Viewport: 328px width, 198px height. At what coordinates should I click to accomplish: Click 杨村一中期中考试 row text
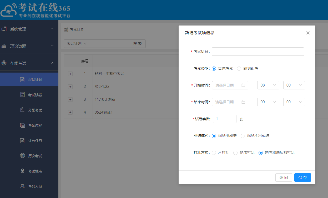point(109,74)
